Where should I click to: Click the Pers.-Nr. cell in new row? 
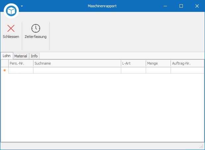21,70
